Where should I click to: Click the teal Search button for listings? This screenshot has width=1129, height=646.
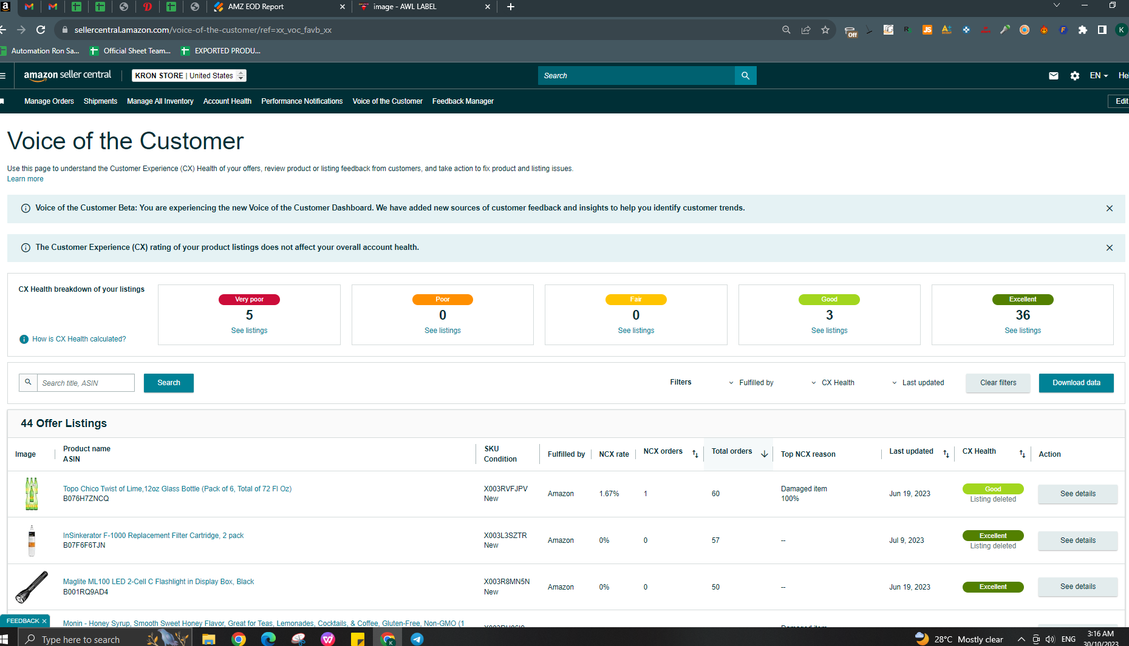pyautogui.click(x=169, y=383)
